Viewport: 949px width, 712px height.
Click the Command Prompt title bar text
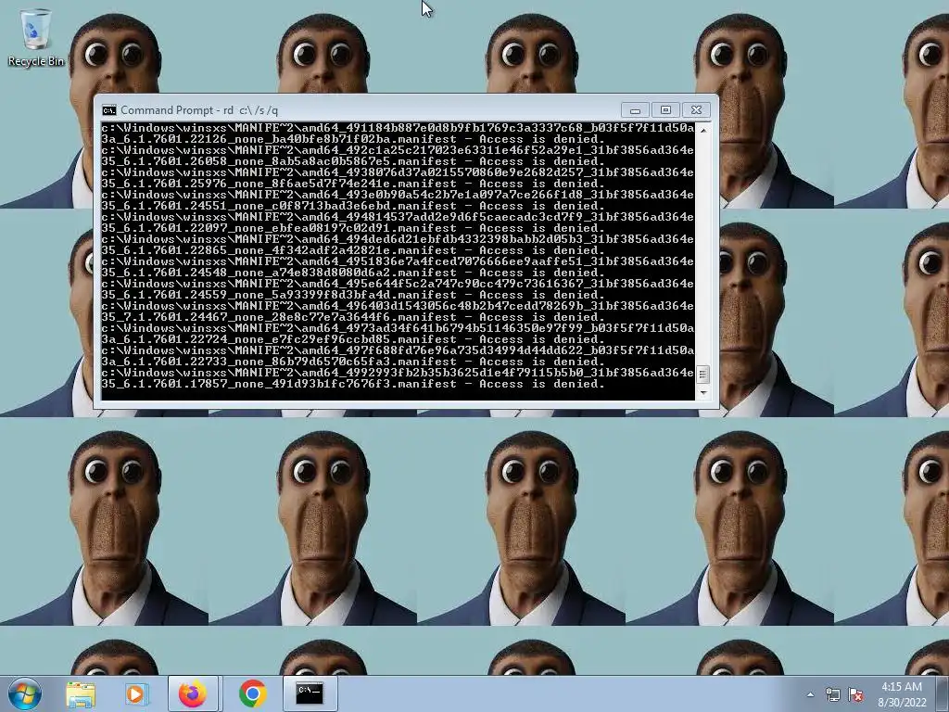(199, 110)
